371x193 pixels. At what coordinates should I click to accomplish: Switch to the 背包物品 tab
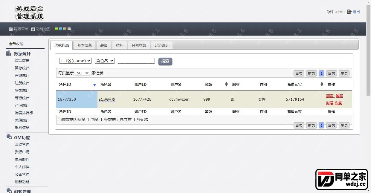coord(139,45)
